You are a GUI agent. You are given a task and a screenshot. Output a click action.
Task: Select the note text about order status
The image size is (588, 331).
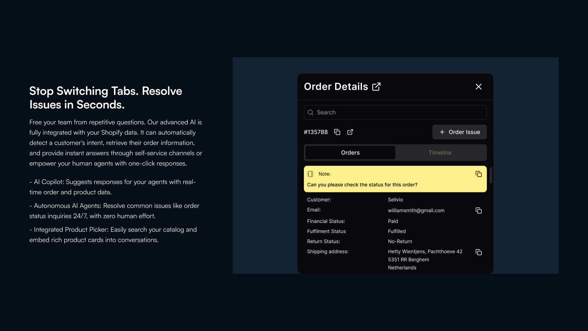(x=362, y=185)
